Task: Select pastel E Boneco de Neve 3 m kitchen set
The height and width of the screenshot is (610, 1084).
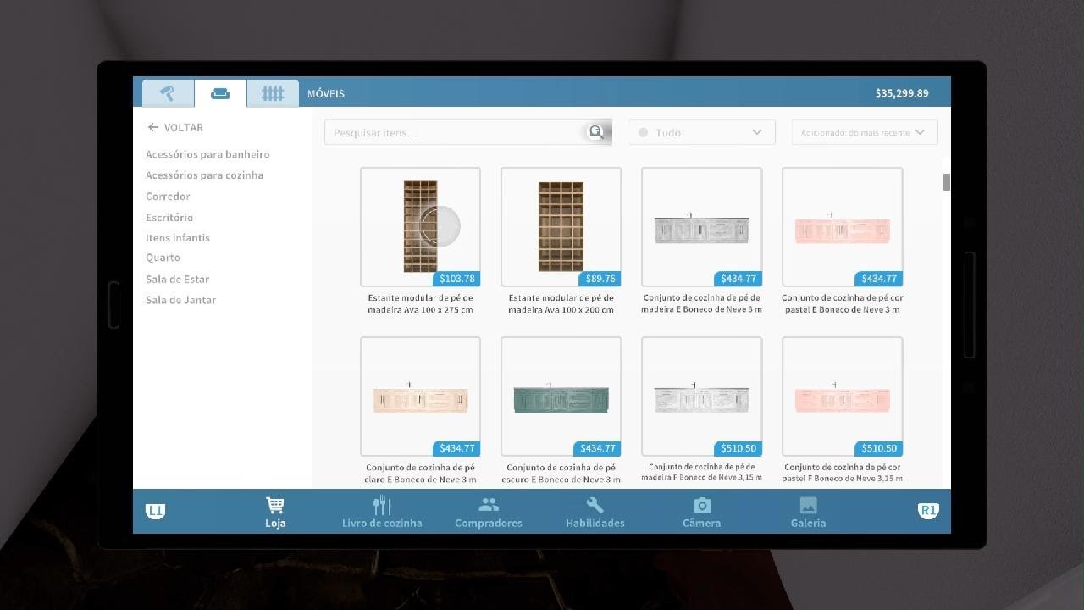Action: (842, 227)
